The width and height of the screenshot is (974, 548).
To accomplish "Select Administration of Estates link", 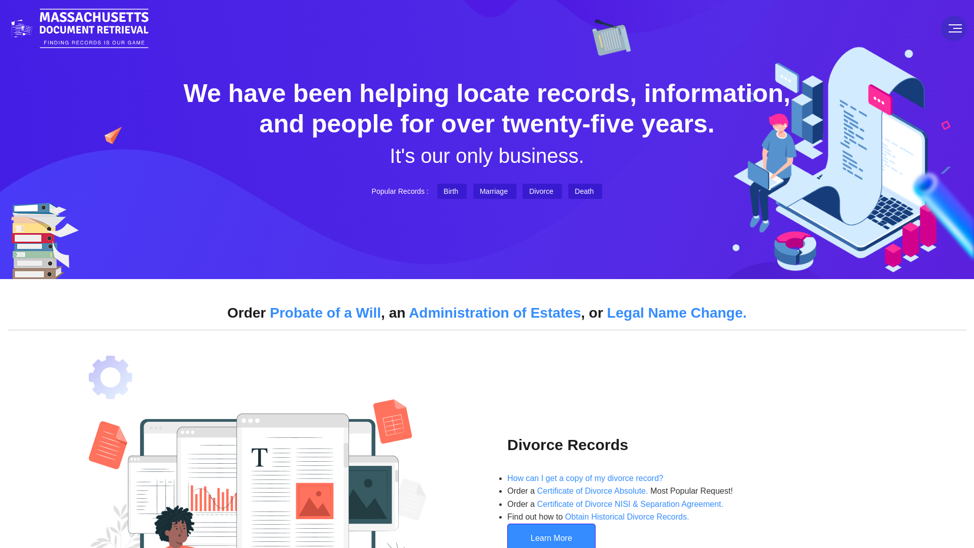I will tap(495, 313).
